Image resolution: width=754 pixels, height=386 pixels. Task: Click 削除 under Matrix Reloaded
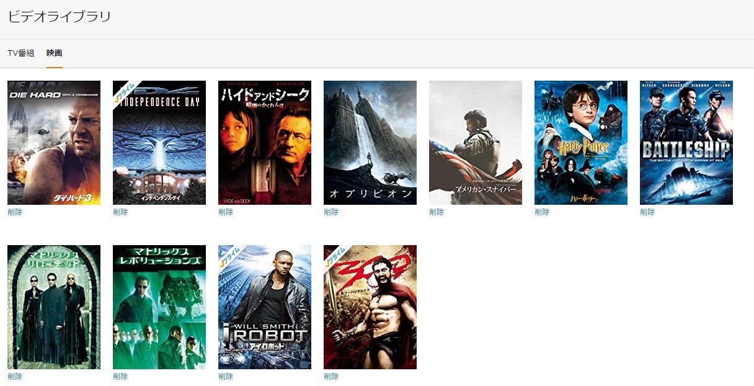[x=15, y=377]
